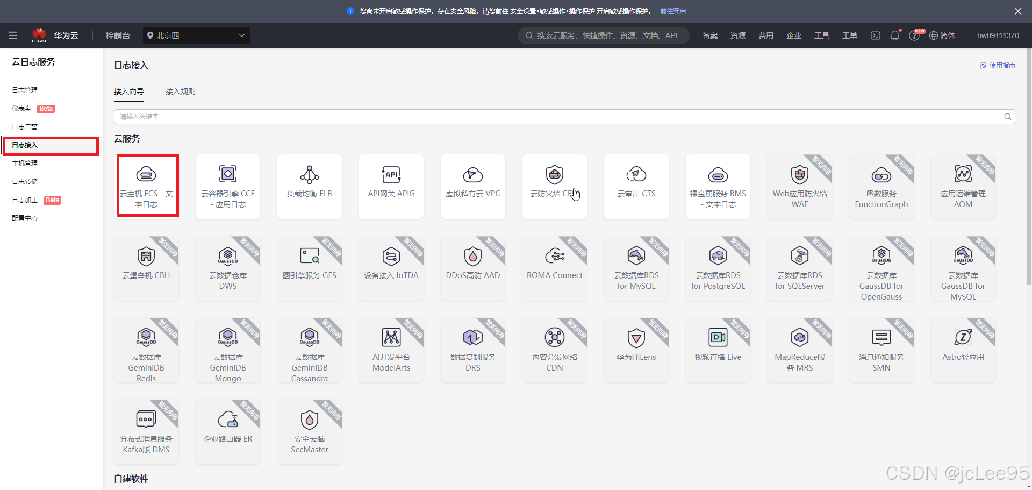Image resolution: width=1032 pixels, height=490 pixels.
Task: Click the global cloud service search box
Action: coord(604,35)
